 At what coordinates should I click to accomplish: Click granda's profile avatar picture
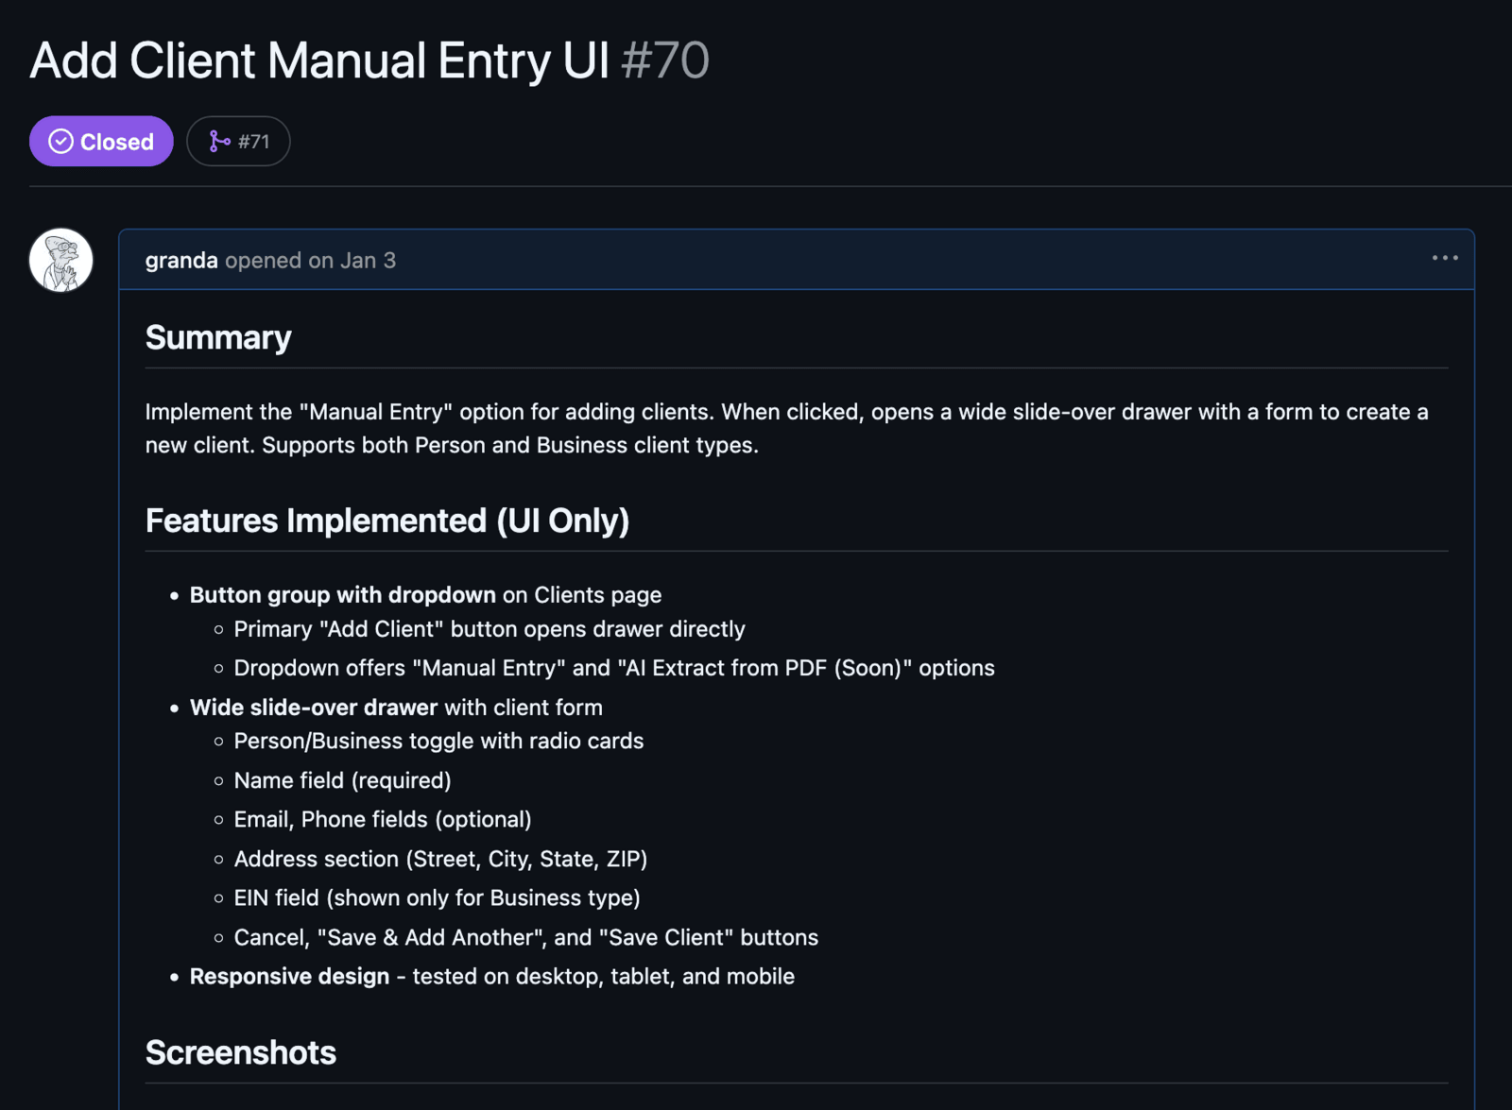tap(60, 260)
